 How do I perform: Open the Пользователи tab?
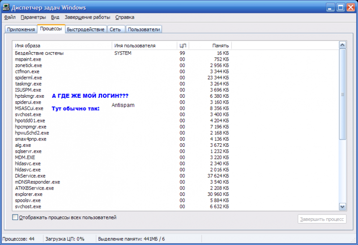pos(144,29)
